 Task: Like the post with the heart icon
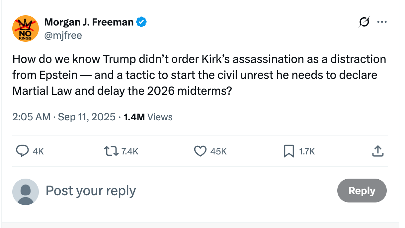pyautogui.click(x=200, y=151)
